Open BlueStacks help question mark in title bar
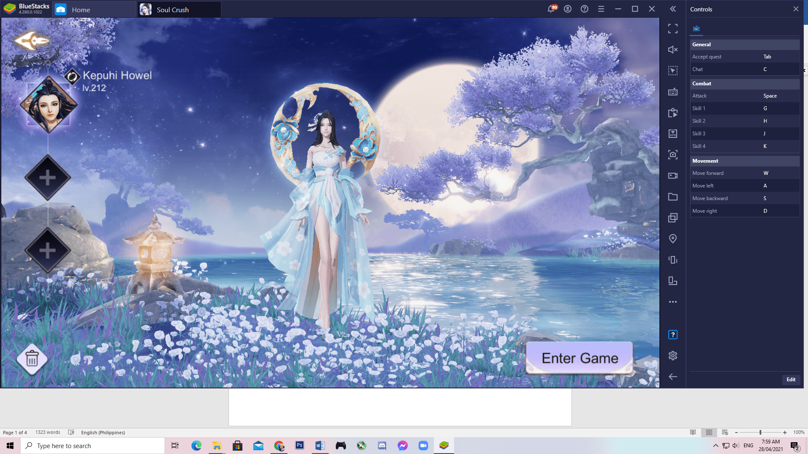808x454 pixels. [585, 9]
